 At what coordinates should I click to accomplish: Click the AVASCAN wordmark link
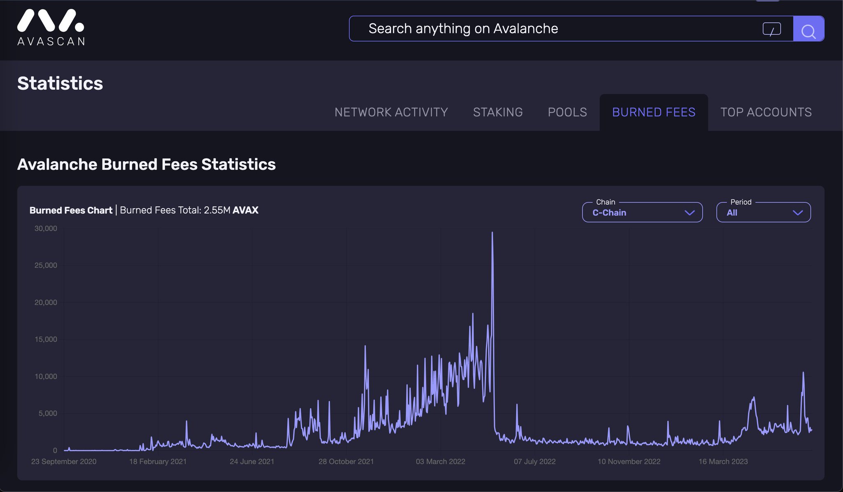(51, 42)
